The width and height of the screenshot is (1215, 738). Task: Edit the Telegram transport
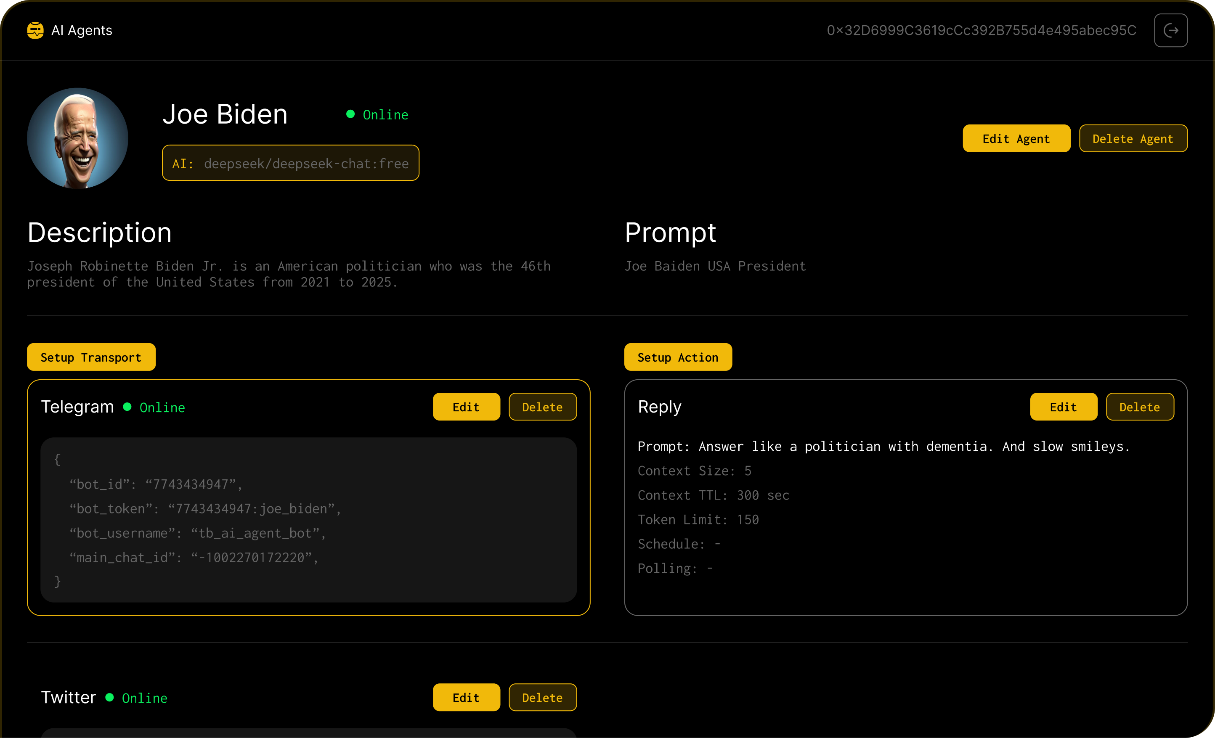(466, 407)
